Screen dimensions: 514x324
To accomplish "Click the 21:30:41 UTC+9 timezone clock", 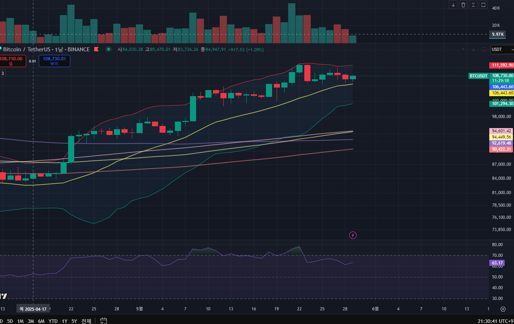I will click(x=495, y=321).
